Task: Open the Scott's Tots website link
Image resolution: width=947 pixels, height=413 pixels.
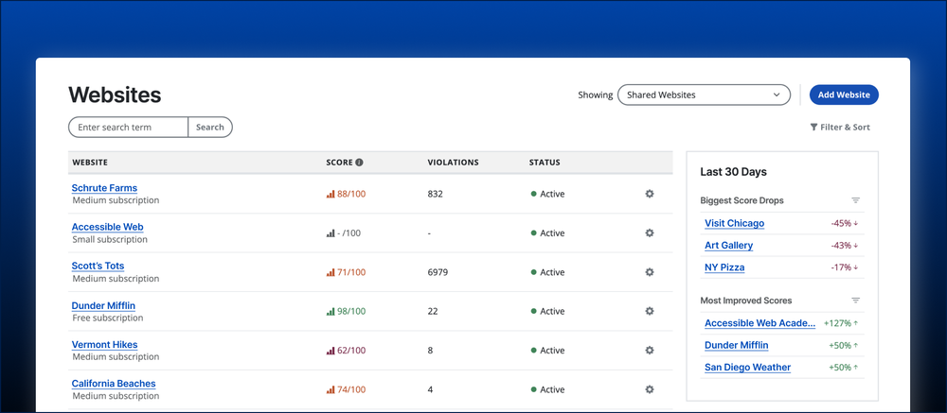Action: coord(98,266)
